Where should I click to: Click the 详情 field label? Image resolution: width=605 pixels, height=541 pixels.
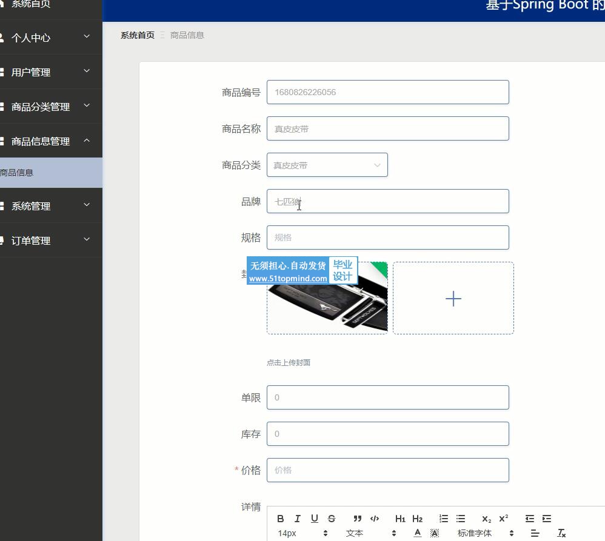pos(251,506)
